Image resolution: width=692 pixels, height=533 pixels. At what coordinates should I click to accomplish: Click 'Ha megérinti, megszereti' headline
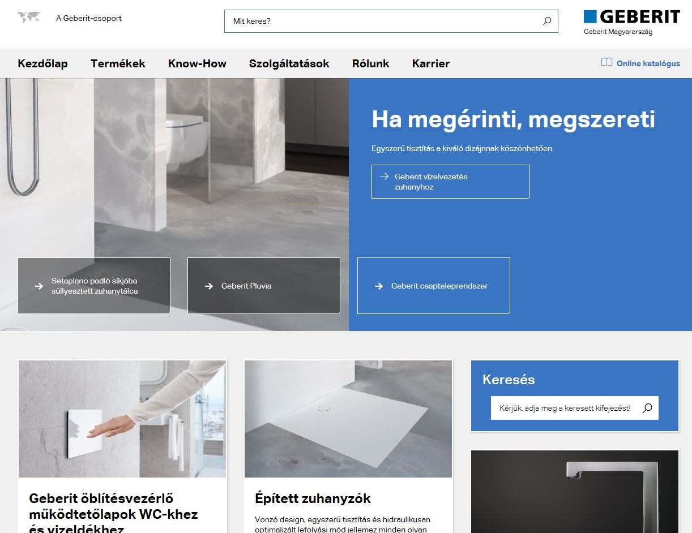[x=513, y=119]
